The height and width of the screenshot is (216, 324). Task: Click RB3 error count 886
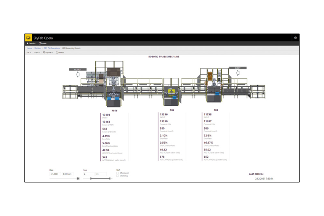[x=206, y=129]
